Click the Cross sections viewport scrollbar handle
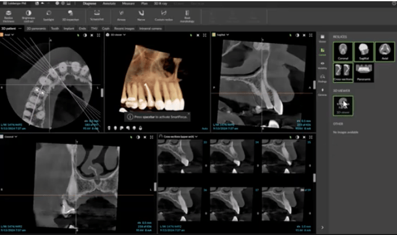 coord(314,178)
